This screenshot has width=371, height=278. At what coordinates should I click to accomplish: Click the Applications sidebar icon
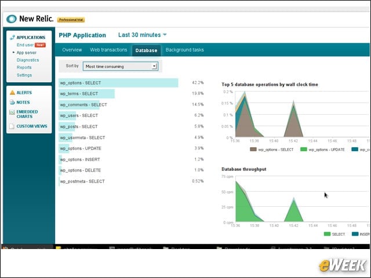pyautogui.click(x=12, y=37)
